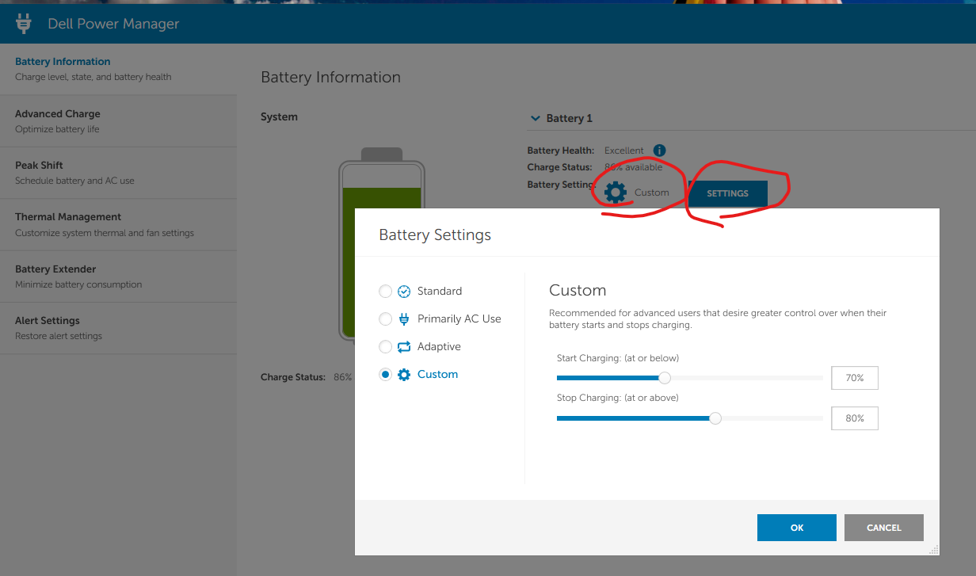976x576 pixels.
Task: Click the SETTINGS button
Action: point(727,193)
